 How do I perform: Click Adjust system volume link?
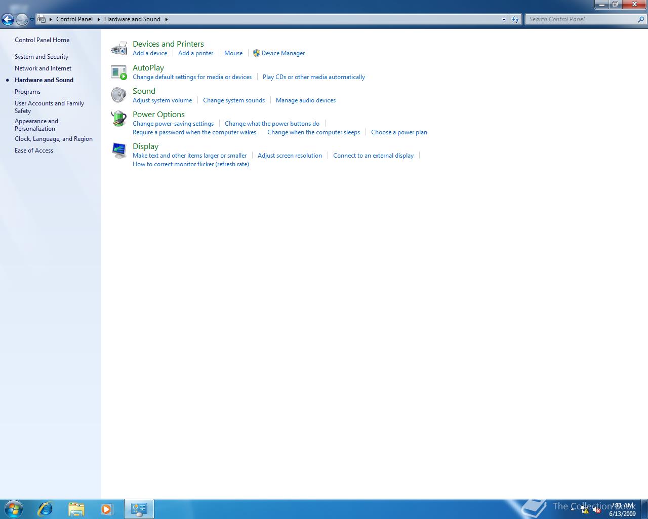162,100
